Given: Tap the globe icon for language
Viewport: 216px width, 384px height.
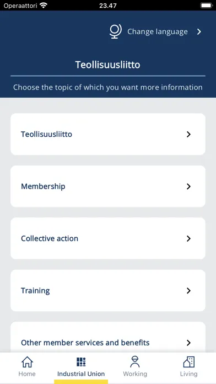Looking at the screenshot, I should tap(116, 31).
